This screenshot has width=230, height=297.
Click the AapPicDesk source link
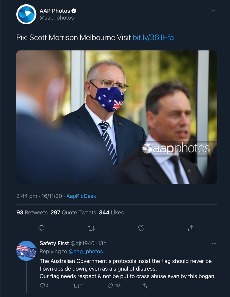[x=81, y=196]
